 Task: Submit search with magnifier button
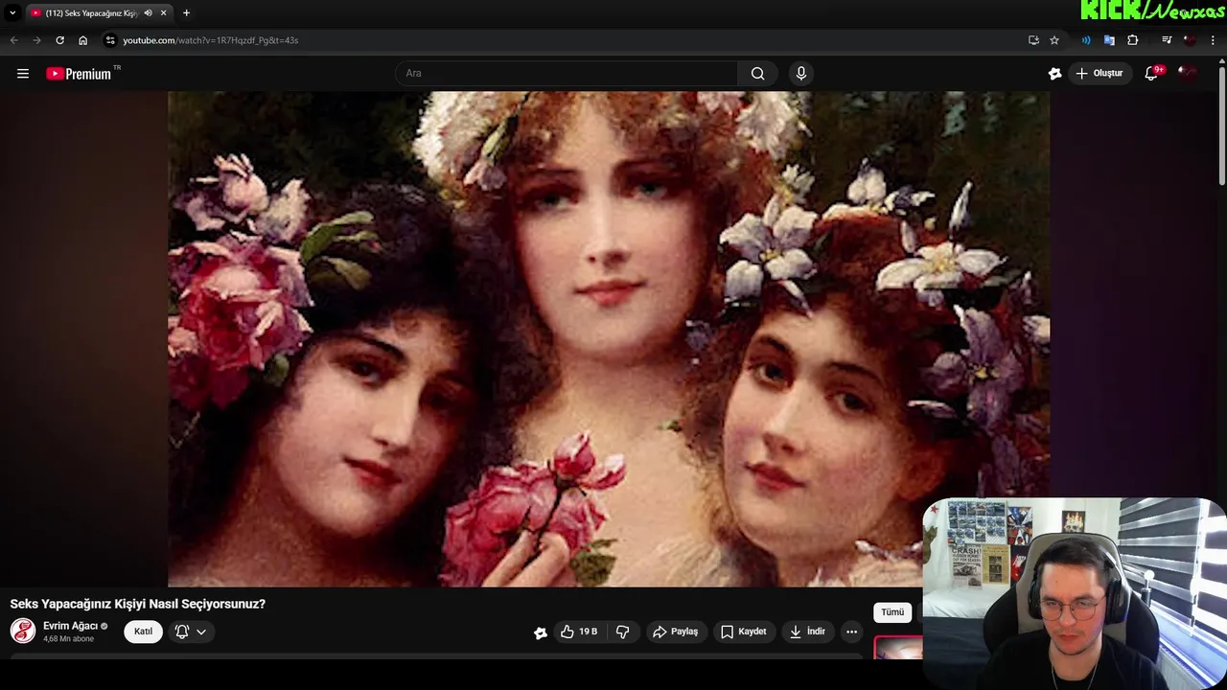click(x=757, y=74)
